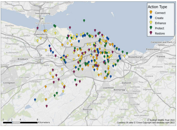Click the Penicuik place label
This screenshot has height=130, width=177.
pos(88,109)
